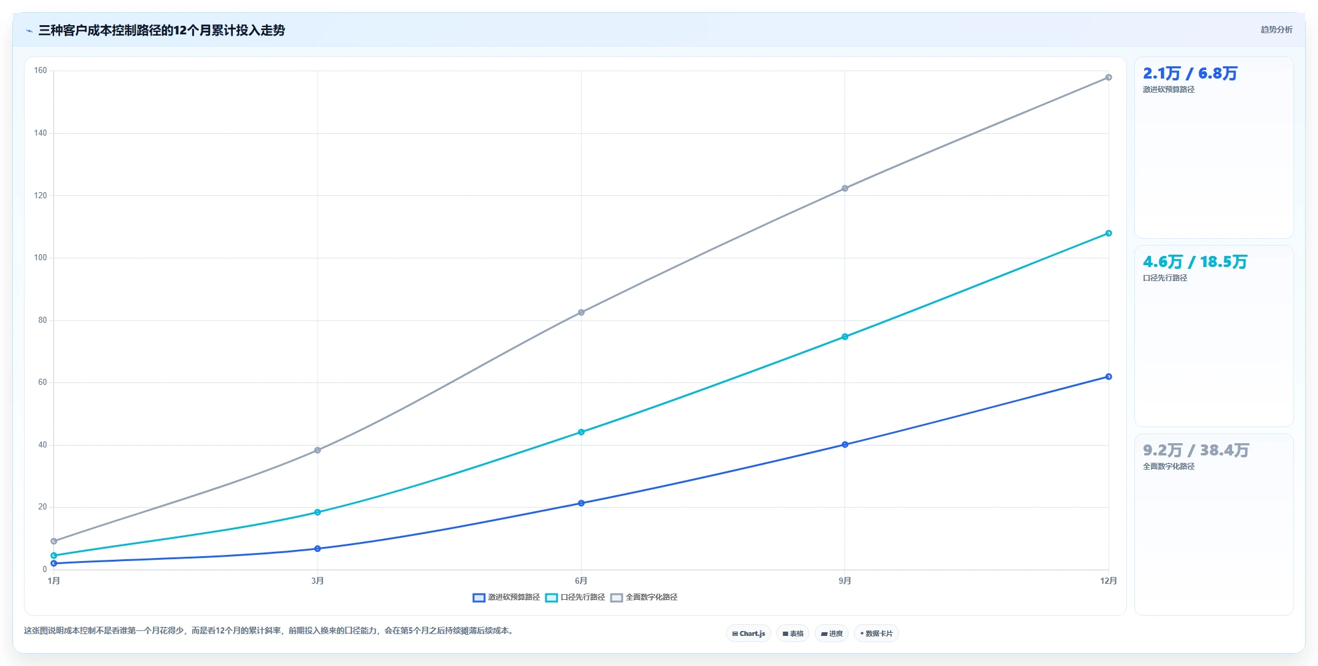The height and width of the screenshot is (666, 1318).
Task: Click the 表格 chip
Action: [793, 633]
